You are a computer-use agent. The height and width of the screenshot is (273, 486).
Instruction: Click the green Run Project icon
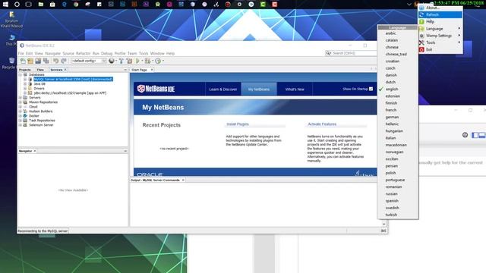137,61
